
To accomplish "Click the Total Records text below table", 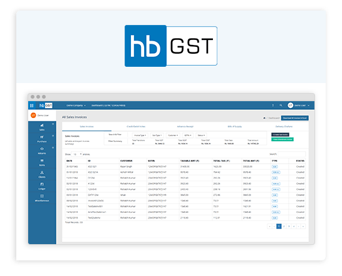I will [x=74, y=222].
